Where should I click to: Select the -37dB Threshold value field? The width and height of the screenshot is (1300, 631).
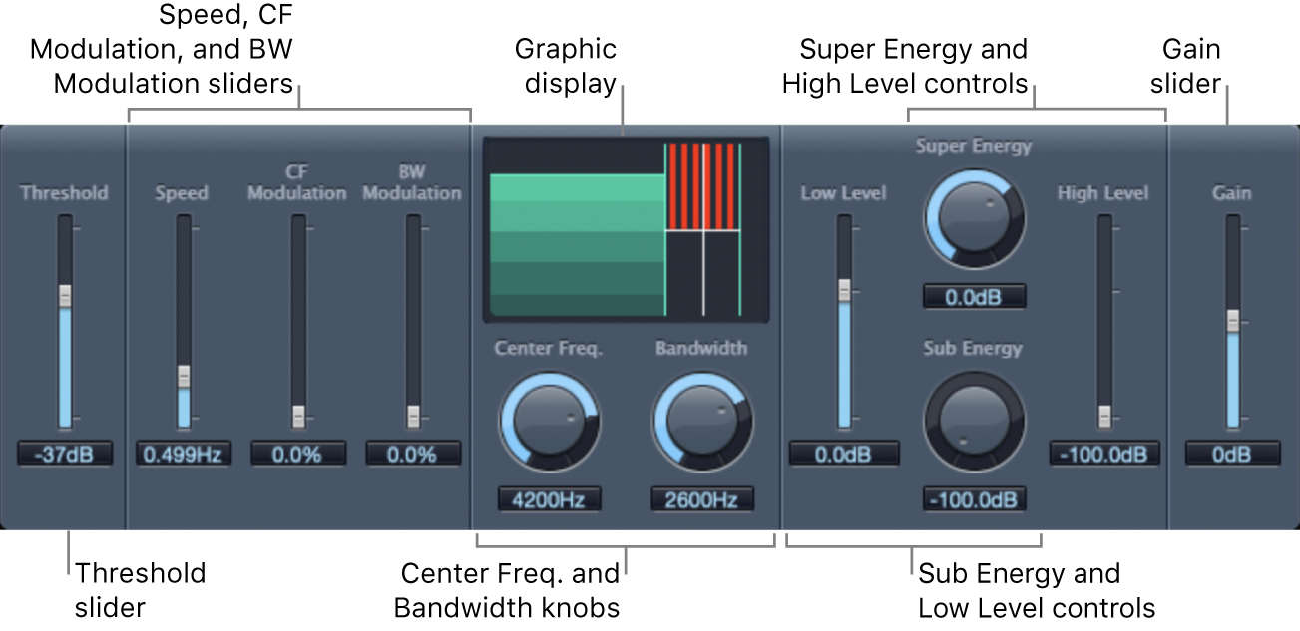pyautogui.click(x=65, y=454)
